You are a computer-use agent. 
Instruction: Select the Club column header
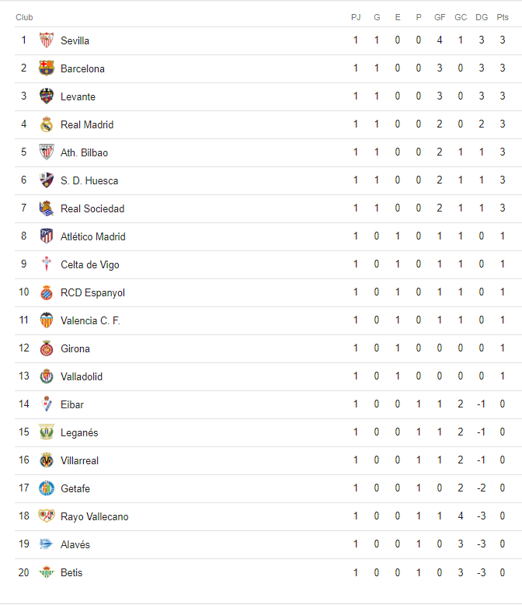tap(24, 17)
